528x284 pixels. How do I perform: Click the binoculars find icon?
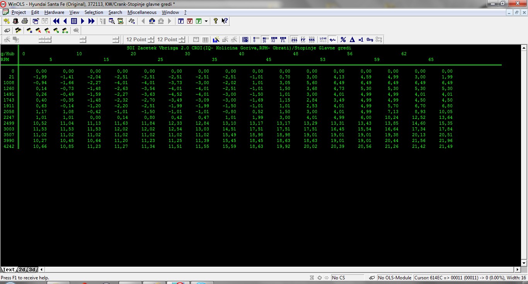click(152, 21)
